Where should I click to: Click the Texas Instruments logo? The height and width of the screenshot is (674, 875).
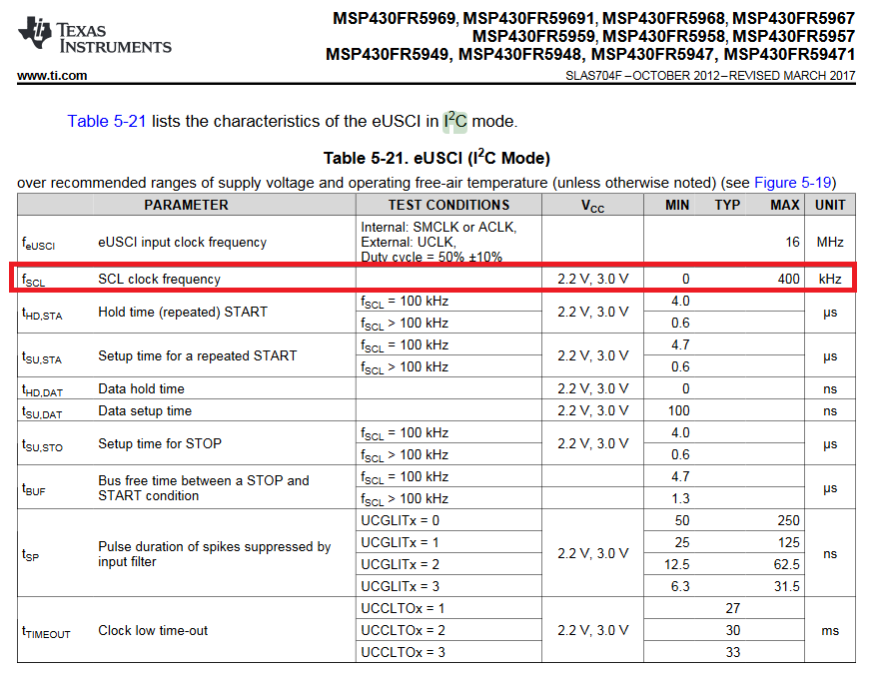pos(94,35)
